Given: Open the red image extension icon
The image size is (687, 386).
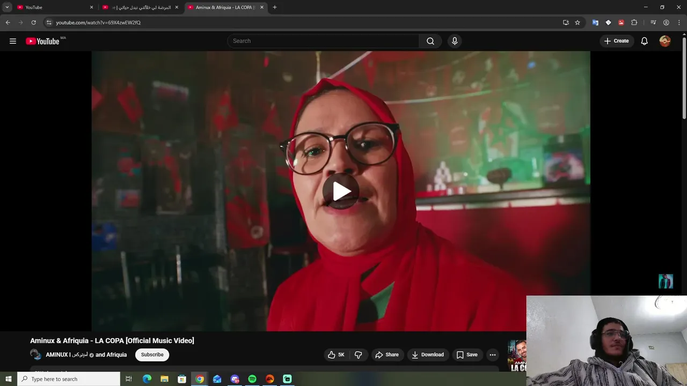Looking at the screenshot, I should tap(621, 23).
